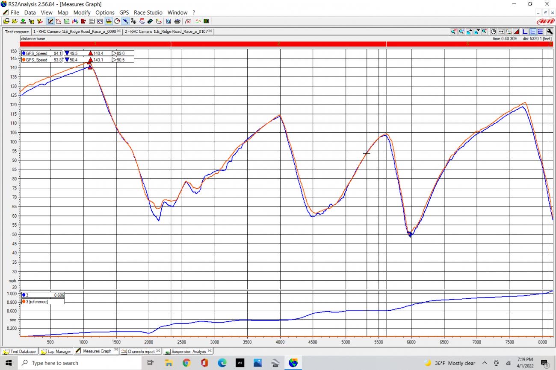Select the Test compare tab

tap(17, 32)
